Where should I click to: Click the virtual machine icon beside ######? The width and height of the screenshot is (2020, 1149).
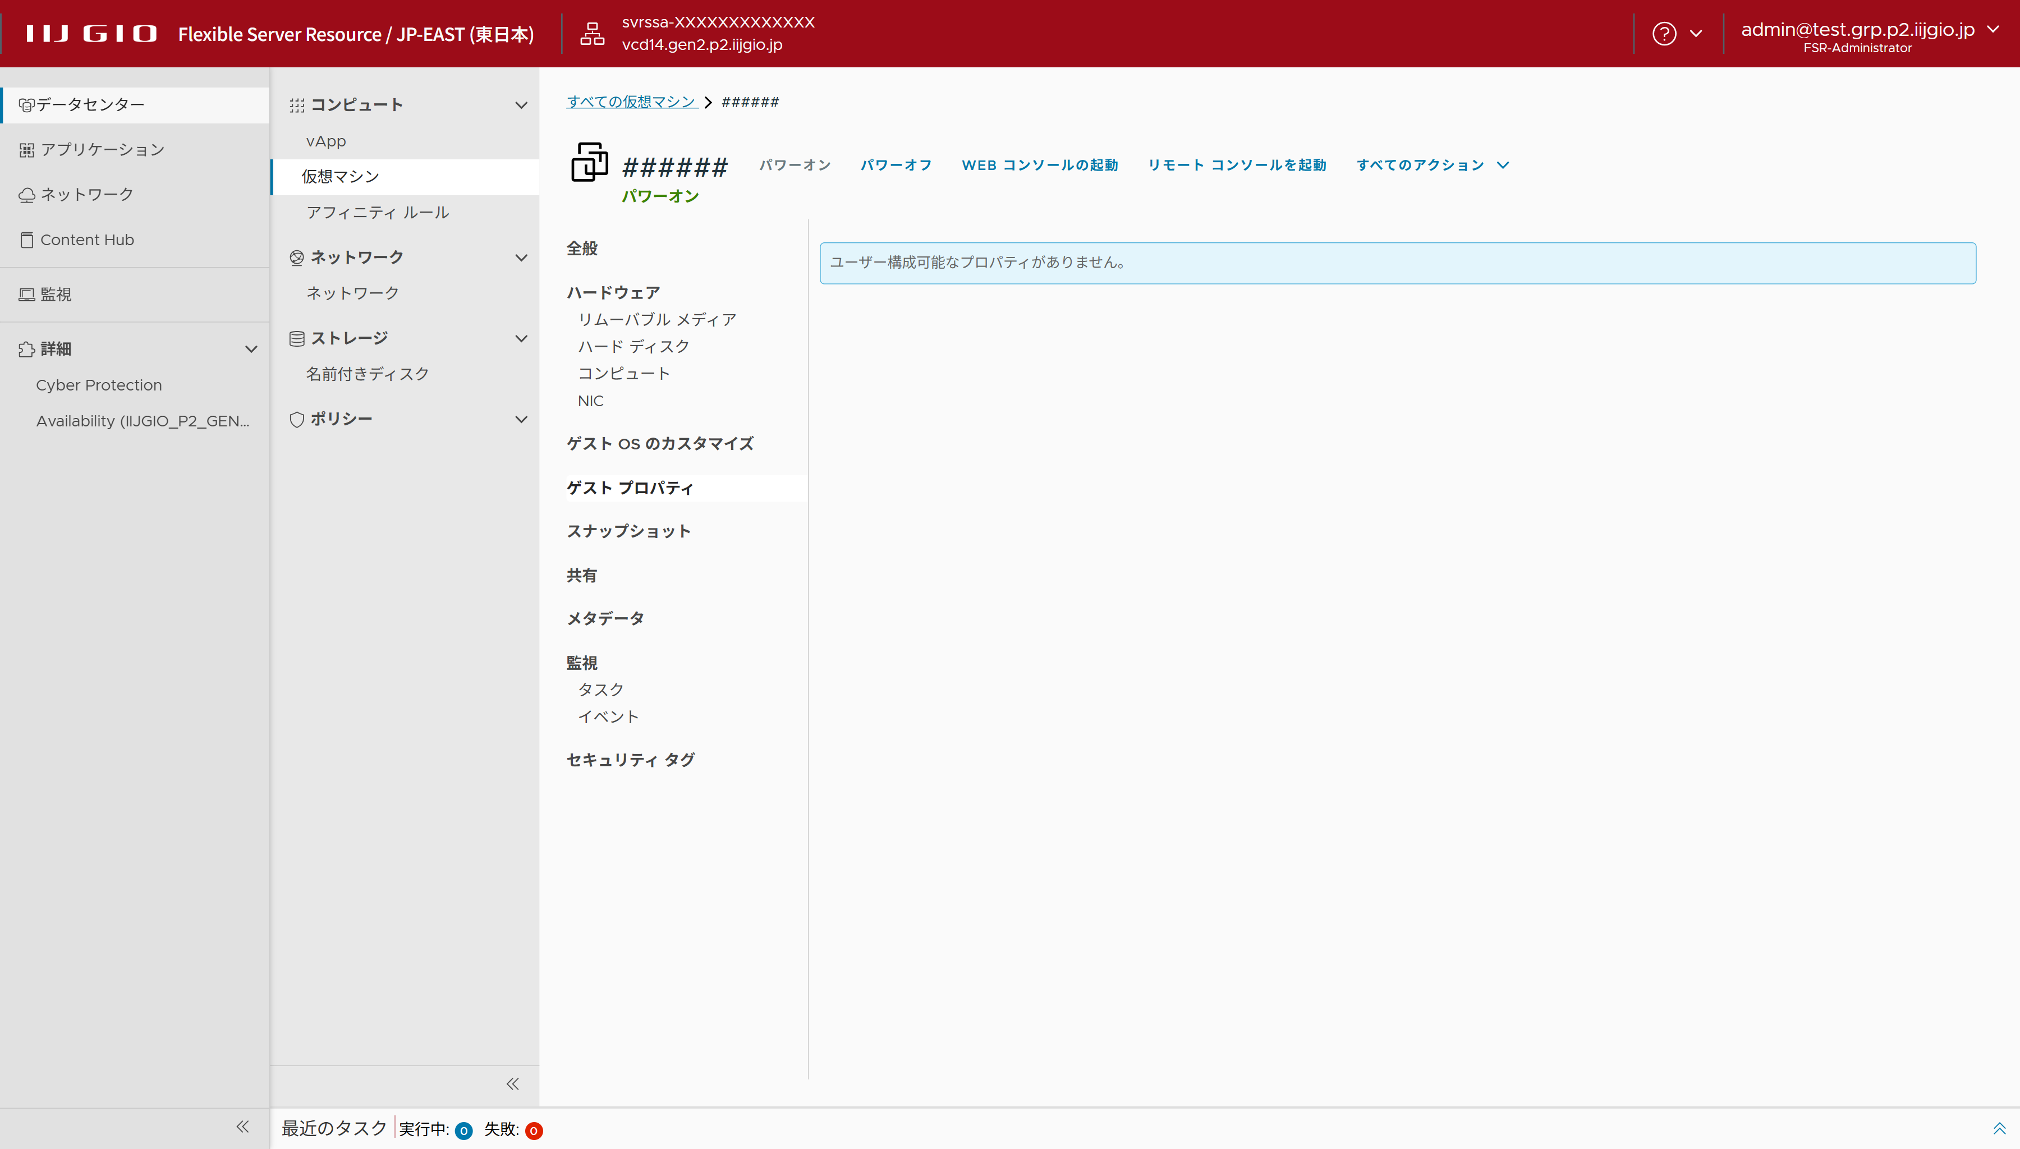(x=589, y=163)
